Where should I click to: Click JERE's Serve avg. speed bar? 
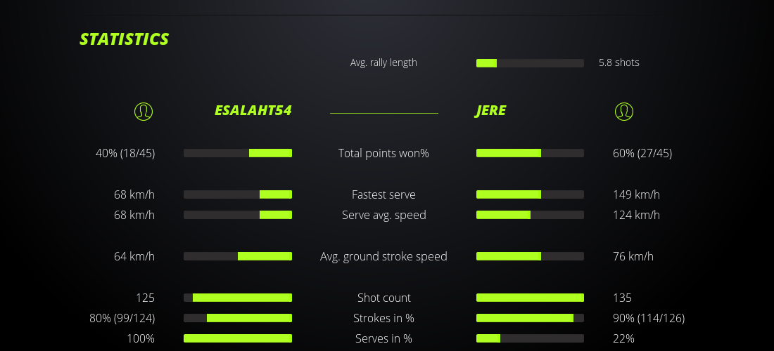(x=530, y=215)
